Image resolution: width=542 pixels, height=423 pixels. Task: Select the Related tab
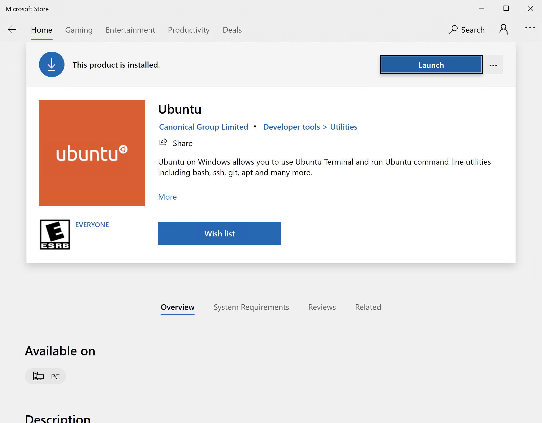pos(368,307)
